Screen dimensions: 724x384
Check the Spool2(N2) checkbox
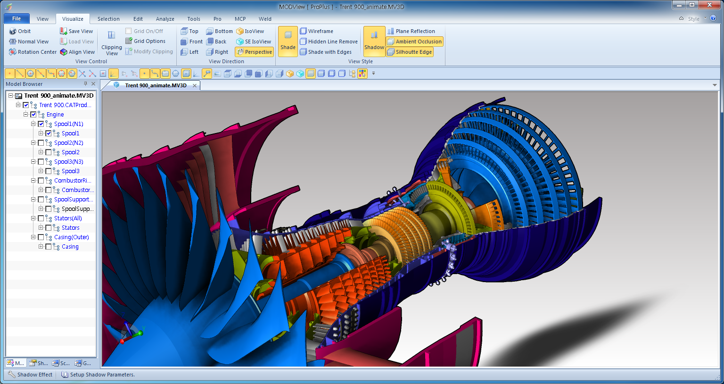coord(41,143)
